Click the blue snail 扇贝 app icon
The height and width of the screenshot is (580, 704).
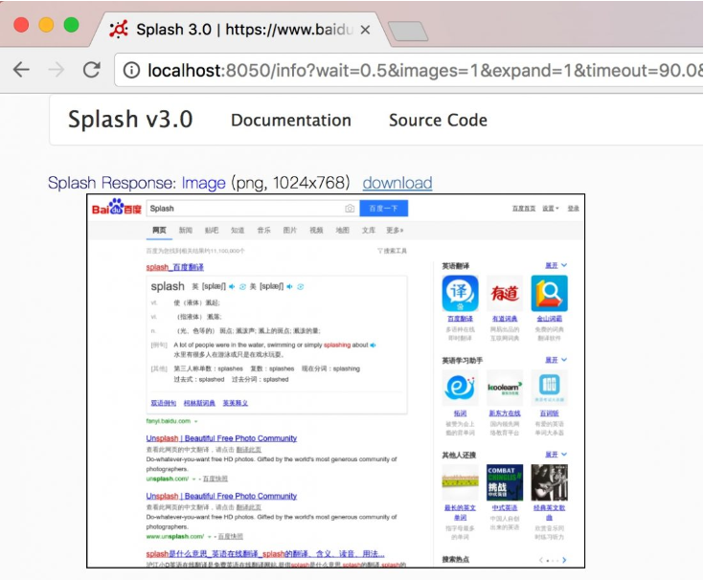460,388
